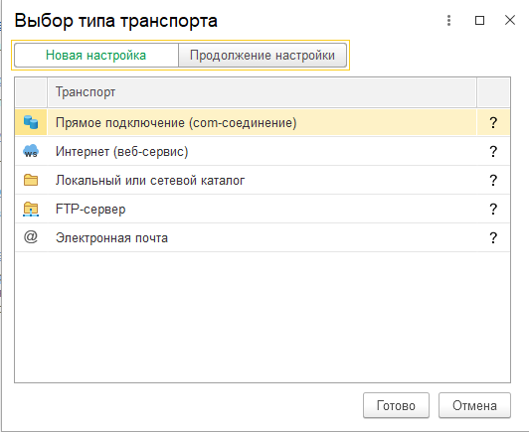Select the FTP-сервер transport row
This screenshot has width=529, height=432.
(263, 209)
